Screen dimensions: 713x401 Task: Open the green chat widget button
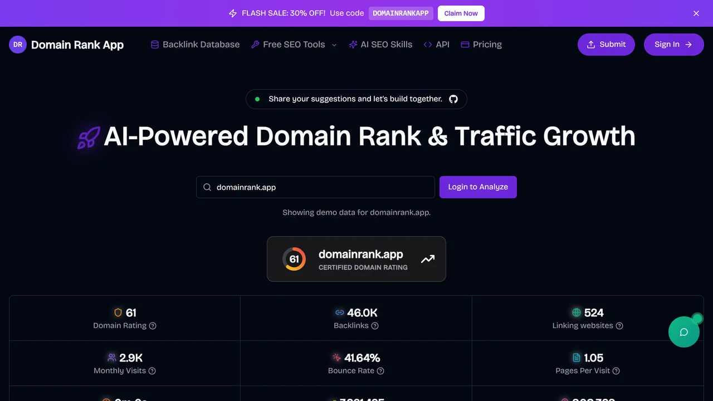pyautogui.click(x=684, y=332)
